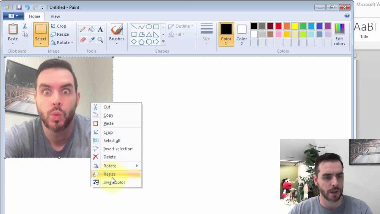Expand the Paste dropdown arrow
Screen dimensions: 380x214
pos(13,43)
